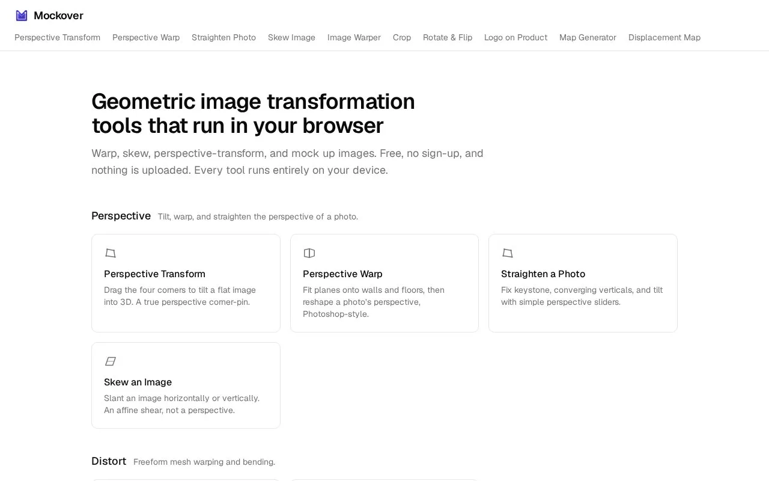This screenshot has width=769, height=481.
Task: Click the 'Fix keystone, converging verticals' description
Action: click(x=582, y=296)
